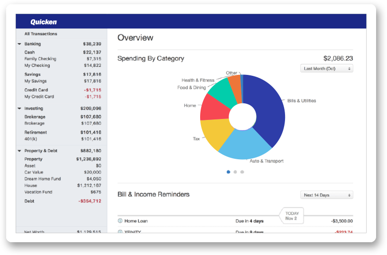Click the Spending By Category heading
Screen dimensions: 387x255
(150, 58)
